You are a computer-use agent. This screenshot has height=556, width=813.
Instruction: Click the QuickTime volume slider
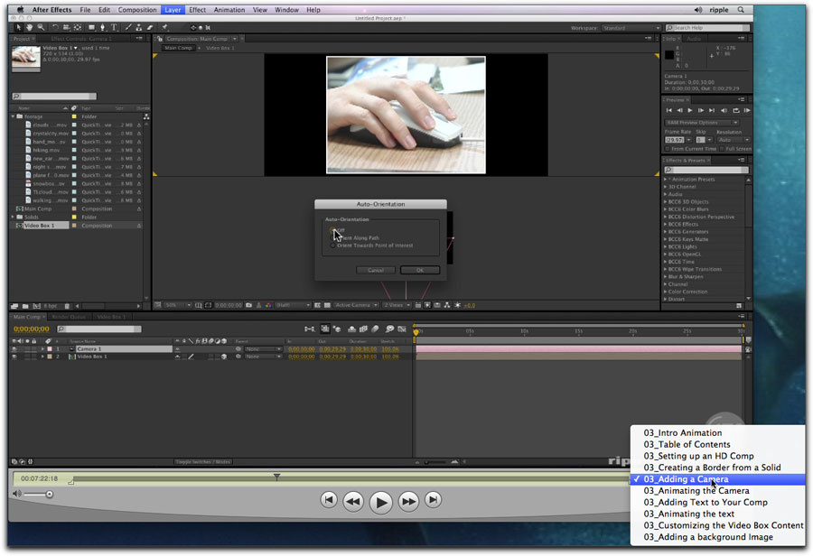pos(38,494)
